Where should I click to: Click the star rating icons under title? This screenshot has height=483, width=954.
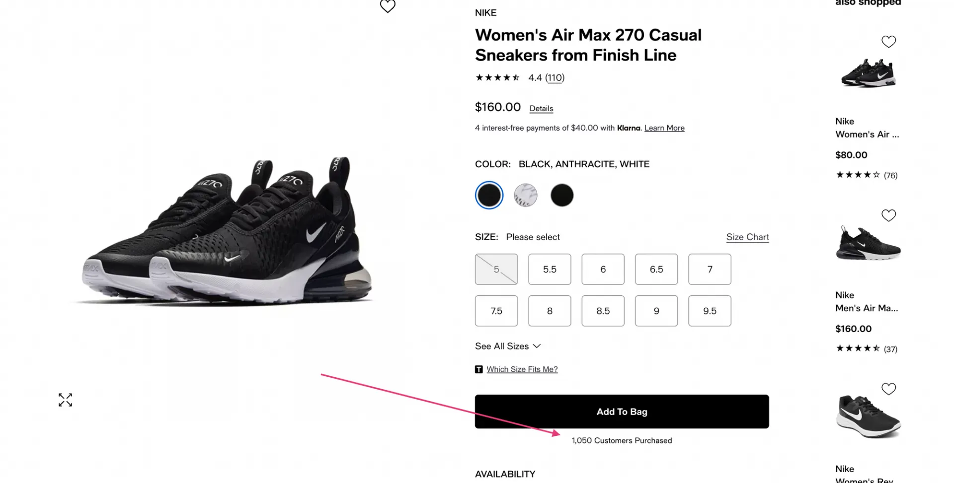497,77
